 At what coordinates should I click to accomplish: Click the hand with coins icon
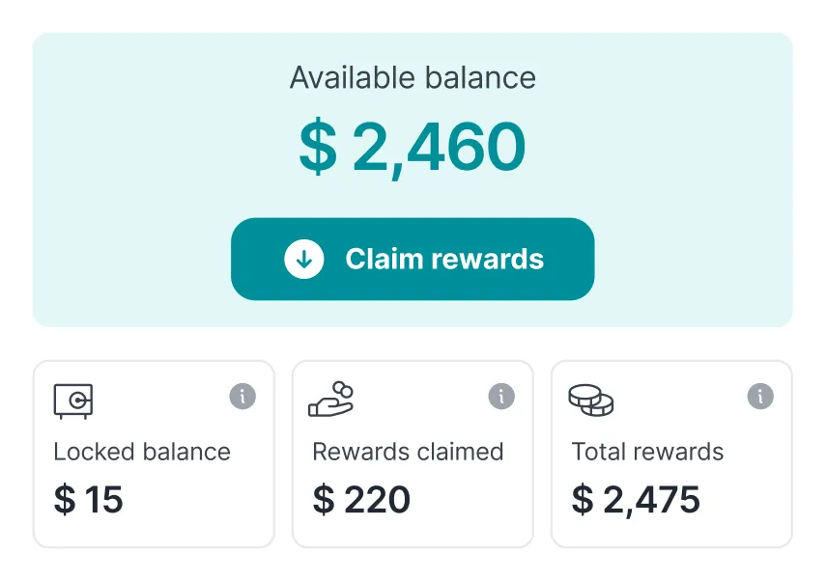click(331, 400)
